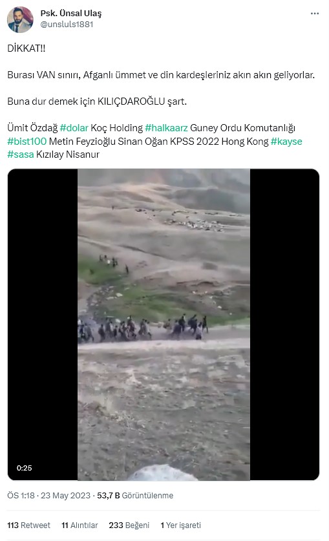Open the 1 Yer işareti bookmark count

180,525
